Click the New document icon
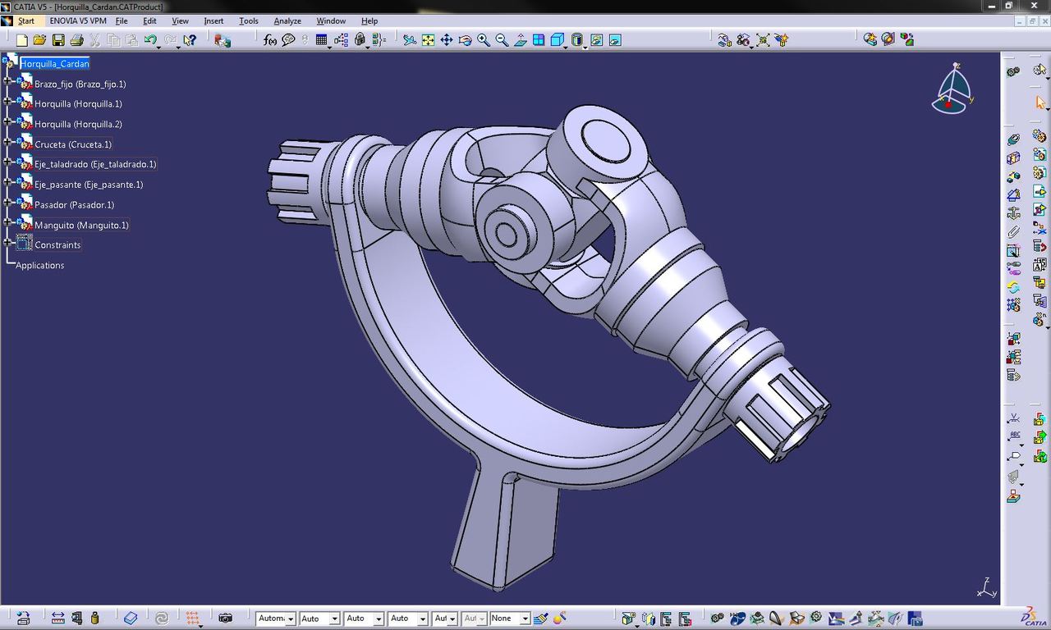 (x=22, y=39)
